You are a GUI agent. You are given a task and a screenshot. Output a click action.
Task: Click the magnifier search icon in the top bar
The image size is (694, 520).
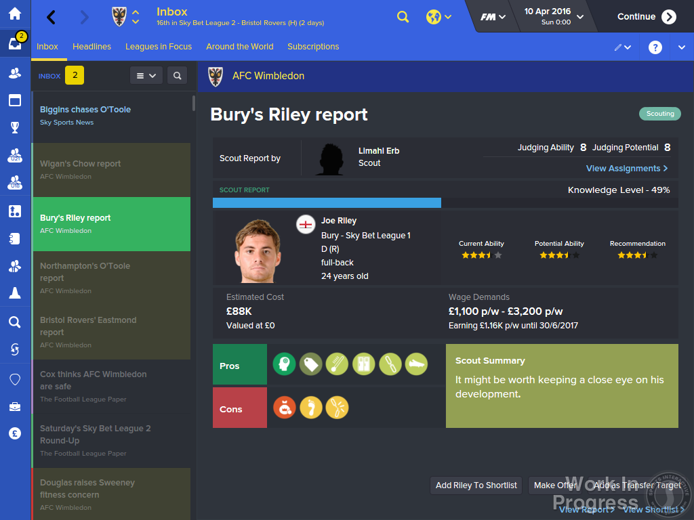coord(403,17)
